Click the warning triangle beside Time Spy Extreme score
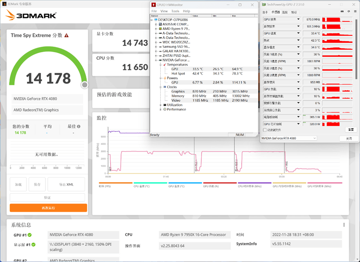The width and height of the screenshot is (360, 262). point(66,35)
